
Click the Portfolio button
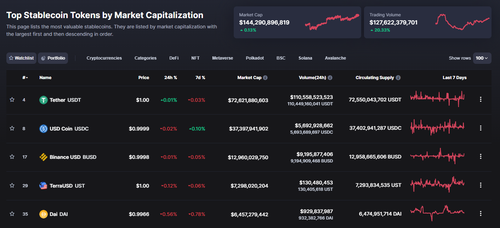pos(53,58)
